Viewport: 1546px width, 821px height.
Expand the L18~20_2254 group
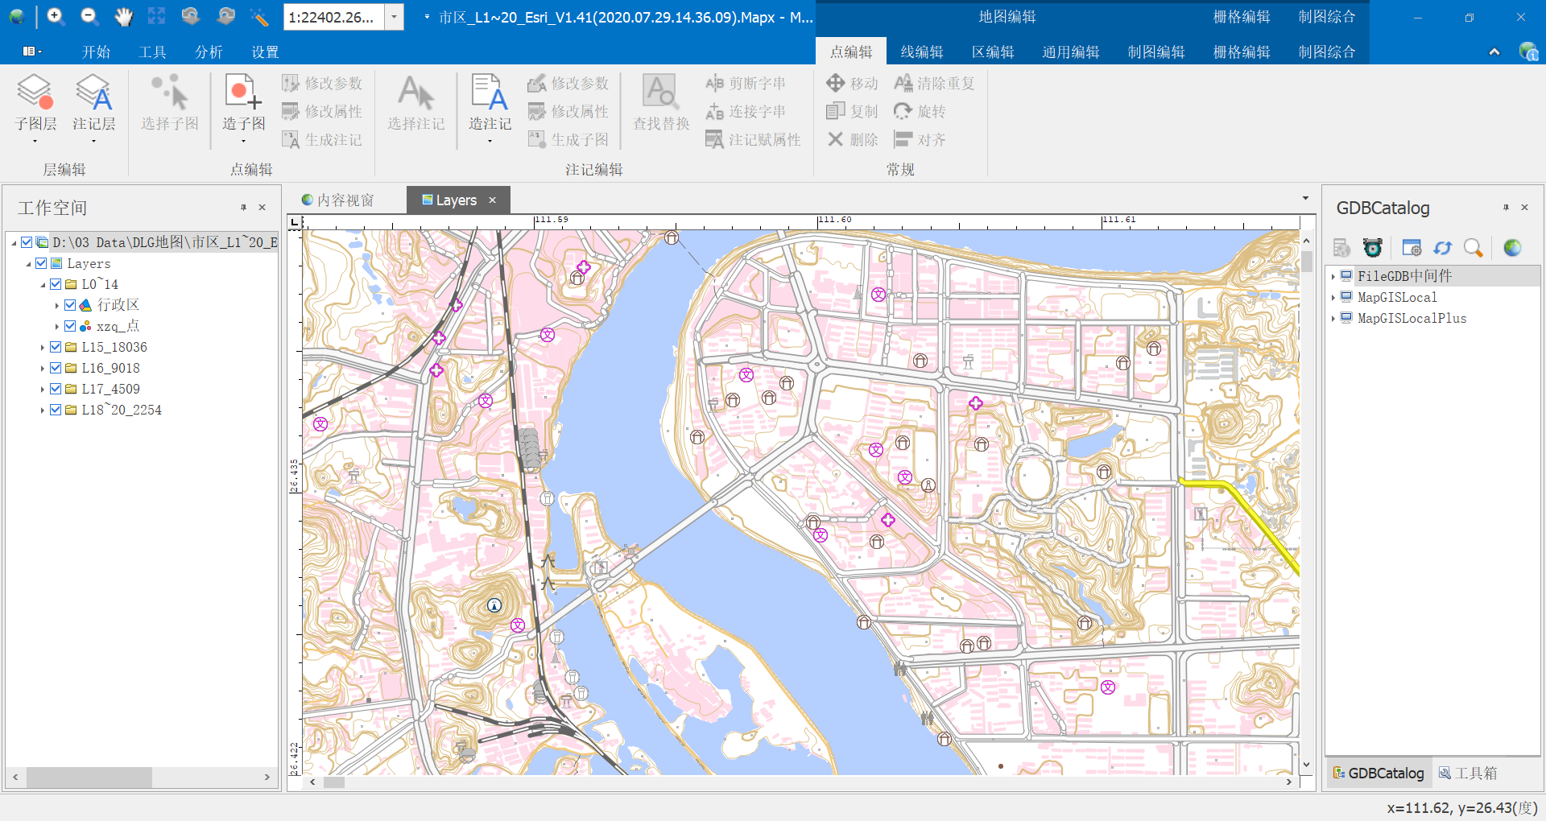pos(42,410)
